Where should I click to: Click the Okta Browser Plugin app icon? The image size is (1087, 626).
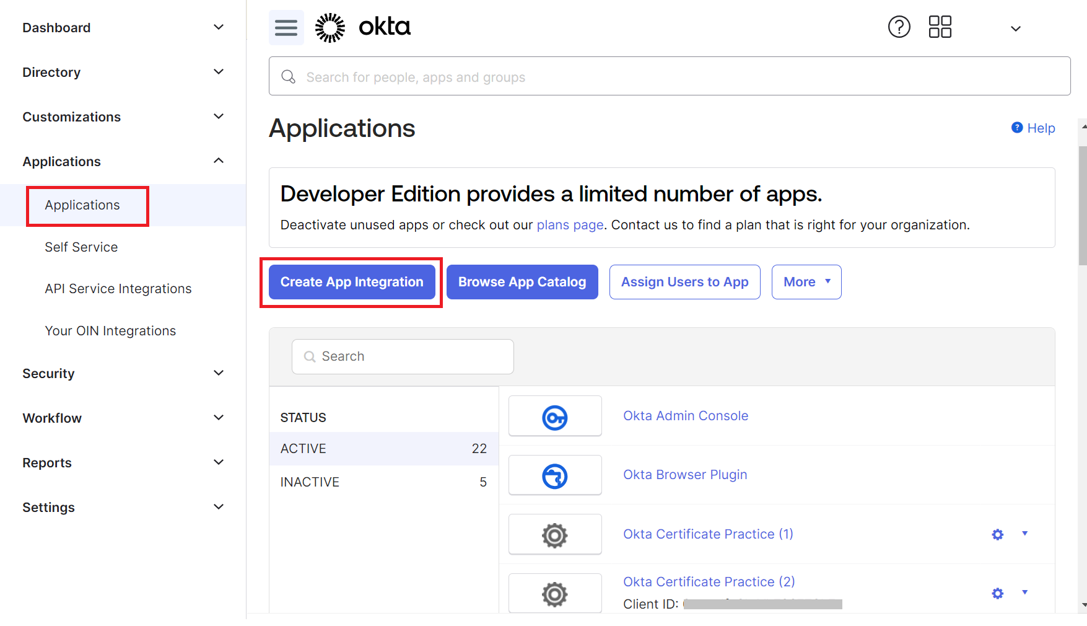tap(555, 475)
